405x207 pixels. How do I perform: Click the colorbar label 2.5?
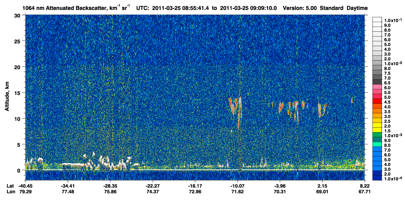coord(387,121)
